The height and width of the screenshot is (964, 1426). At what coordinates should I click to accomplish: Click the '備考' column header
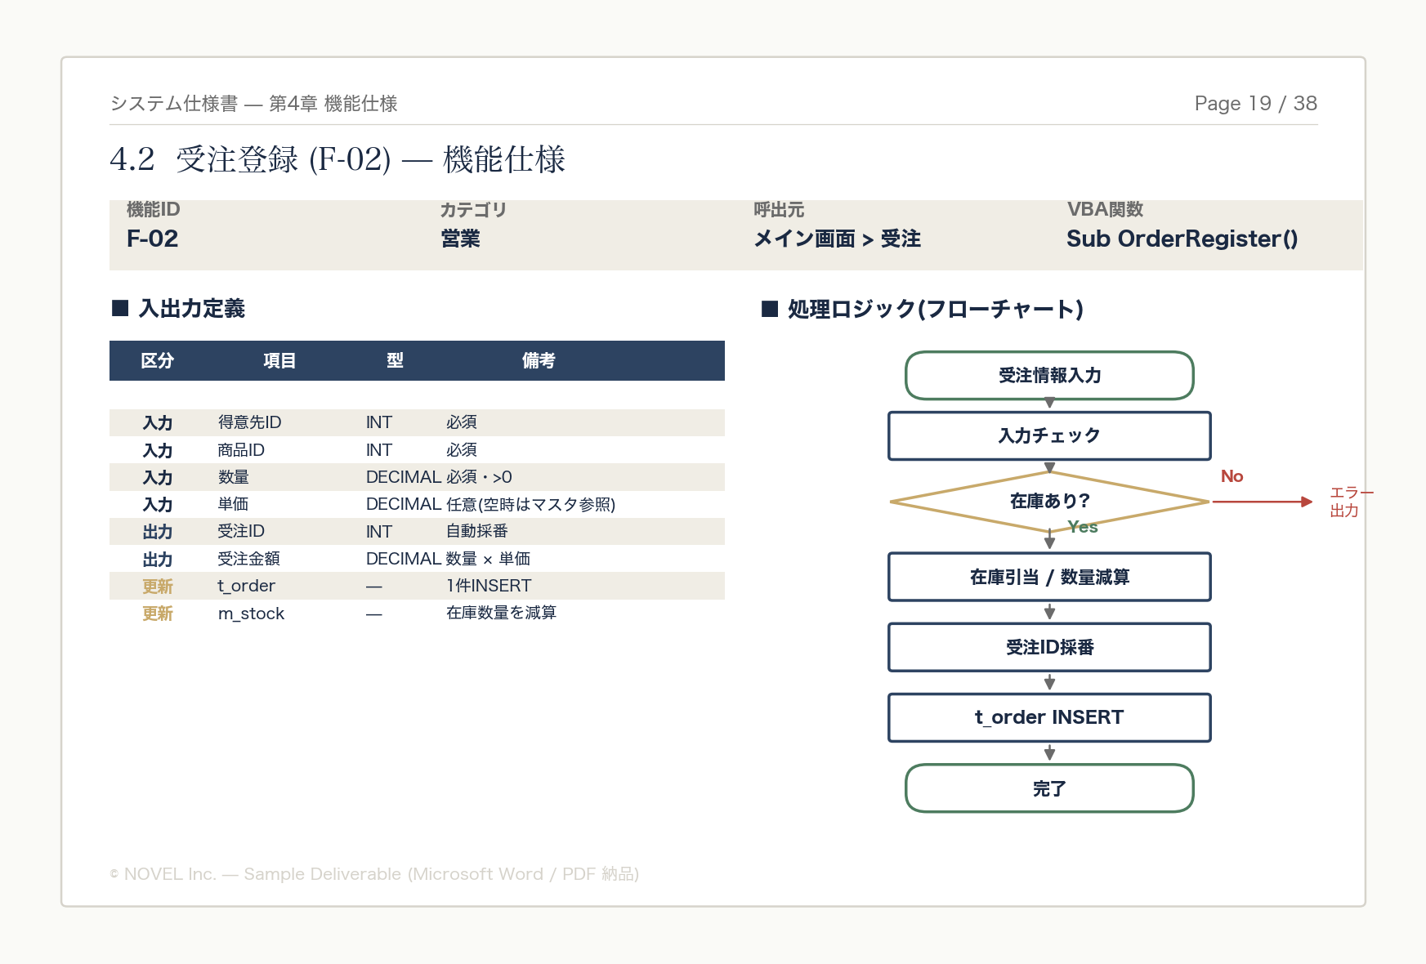coord(539,360)
